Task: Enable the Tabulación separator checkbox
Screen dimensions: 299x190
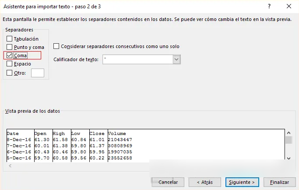Action: pos(10,39)
